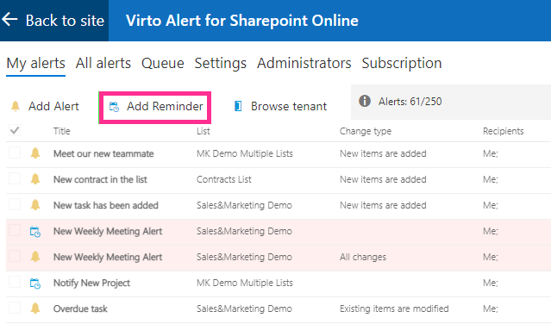Click bell icon for New task has been added
Screen dimensions: 551x324
[35, 204]
